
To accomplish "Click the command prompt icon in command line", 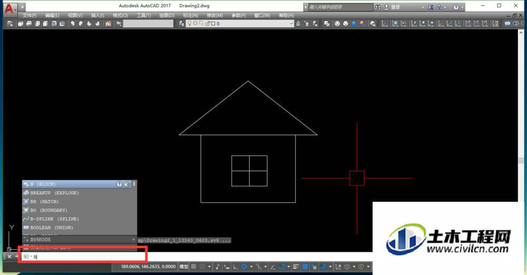I will [26, 257].
